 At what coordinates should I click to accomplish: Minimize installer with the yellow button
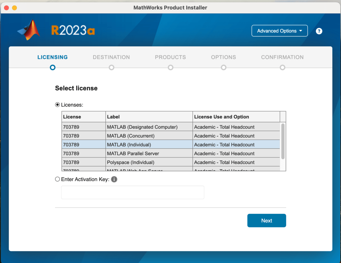pos(14,8)
